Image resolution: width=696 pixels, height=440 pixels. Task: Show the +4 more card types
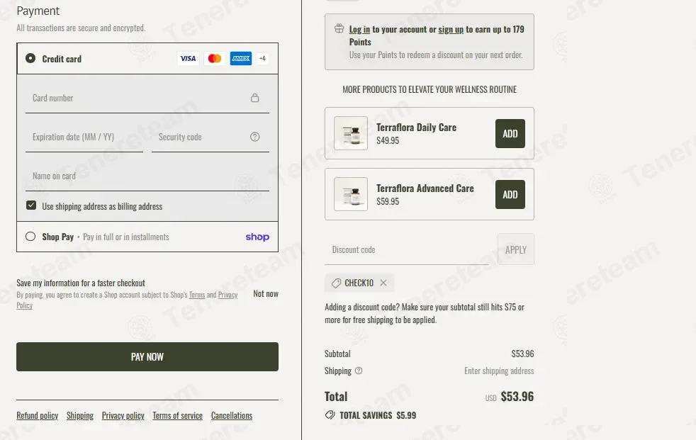coord(262,59)
